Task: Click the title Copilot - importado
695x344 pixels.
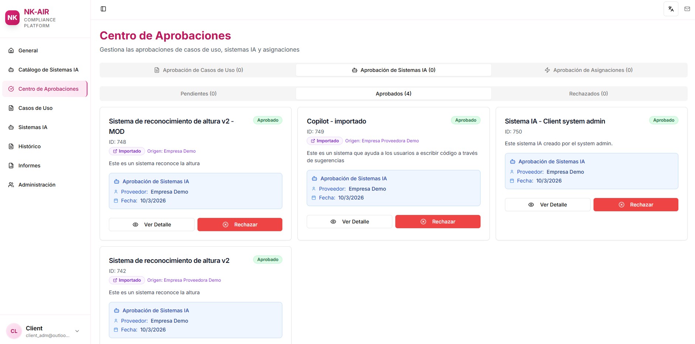Action: 337,121
